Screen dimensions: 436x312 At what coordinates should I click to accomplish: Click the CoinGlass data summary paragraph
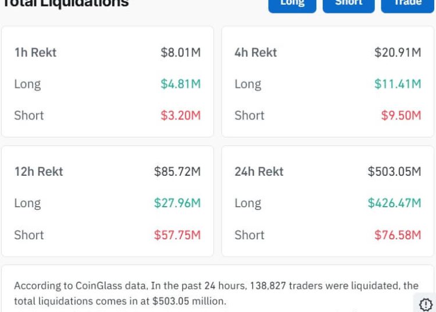[x=216, y=293]
